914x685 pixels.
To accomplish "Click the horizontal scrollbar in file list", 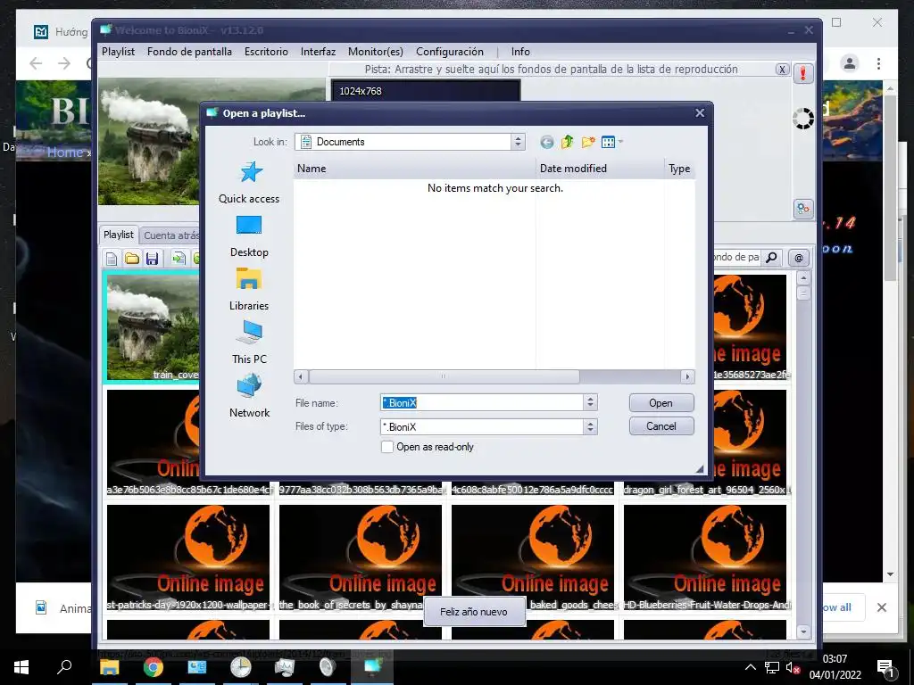I will (444, 376).
